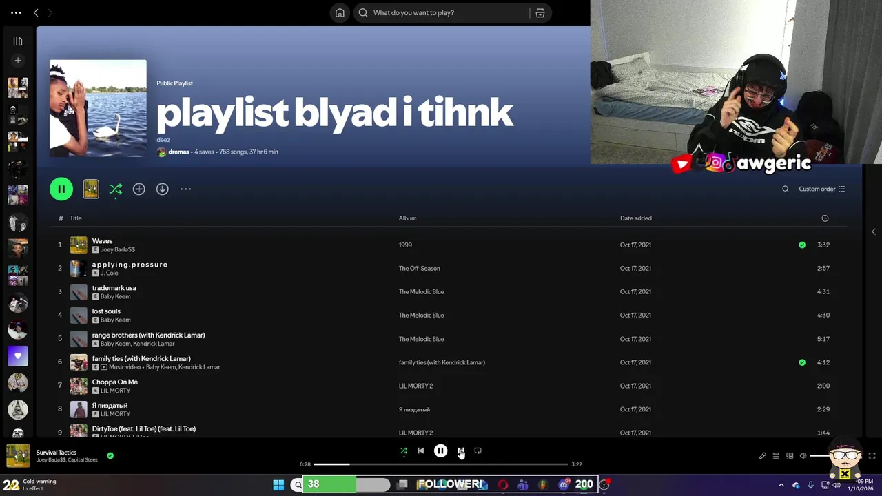Sort by duration clock header

point(825,218)
